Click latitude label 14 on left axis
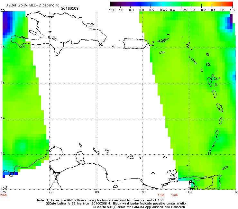The width and height of the screenshot is (238, 209). [3, 118]
